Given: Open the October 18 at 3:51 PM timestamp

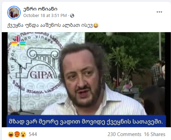Looking at the screenshot, I should pos(45,16).
